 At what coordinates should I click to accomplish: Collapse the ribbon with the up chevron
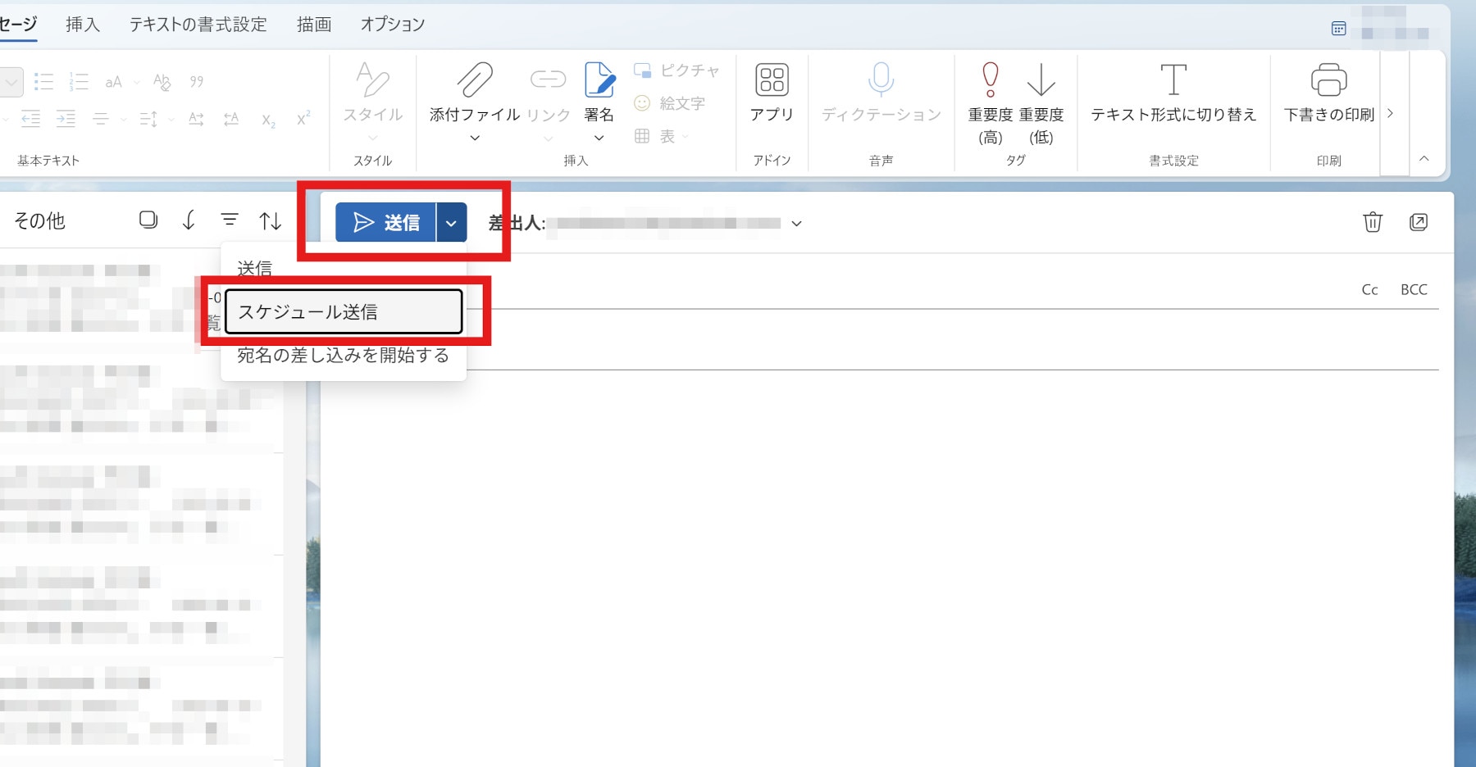click(1424, 159)
